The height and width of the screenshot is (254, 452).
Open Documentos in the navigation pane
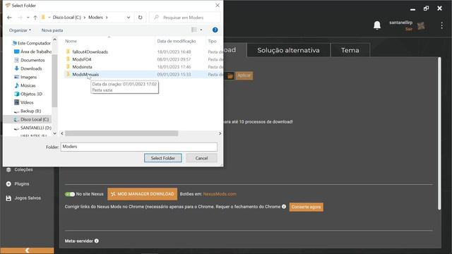[30, 60]
